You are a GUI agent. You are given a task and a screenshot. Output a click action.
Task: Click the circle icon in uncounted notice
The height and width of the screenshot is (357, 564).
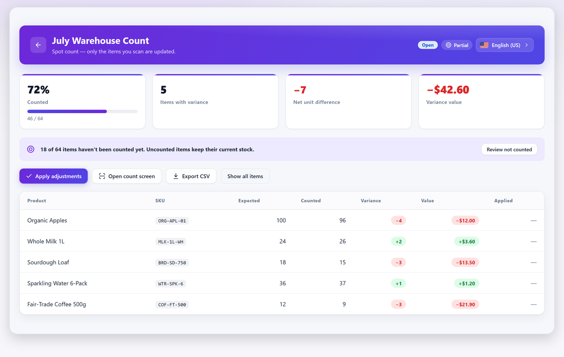[31, 149]
